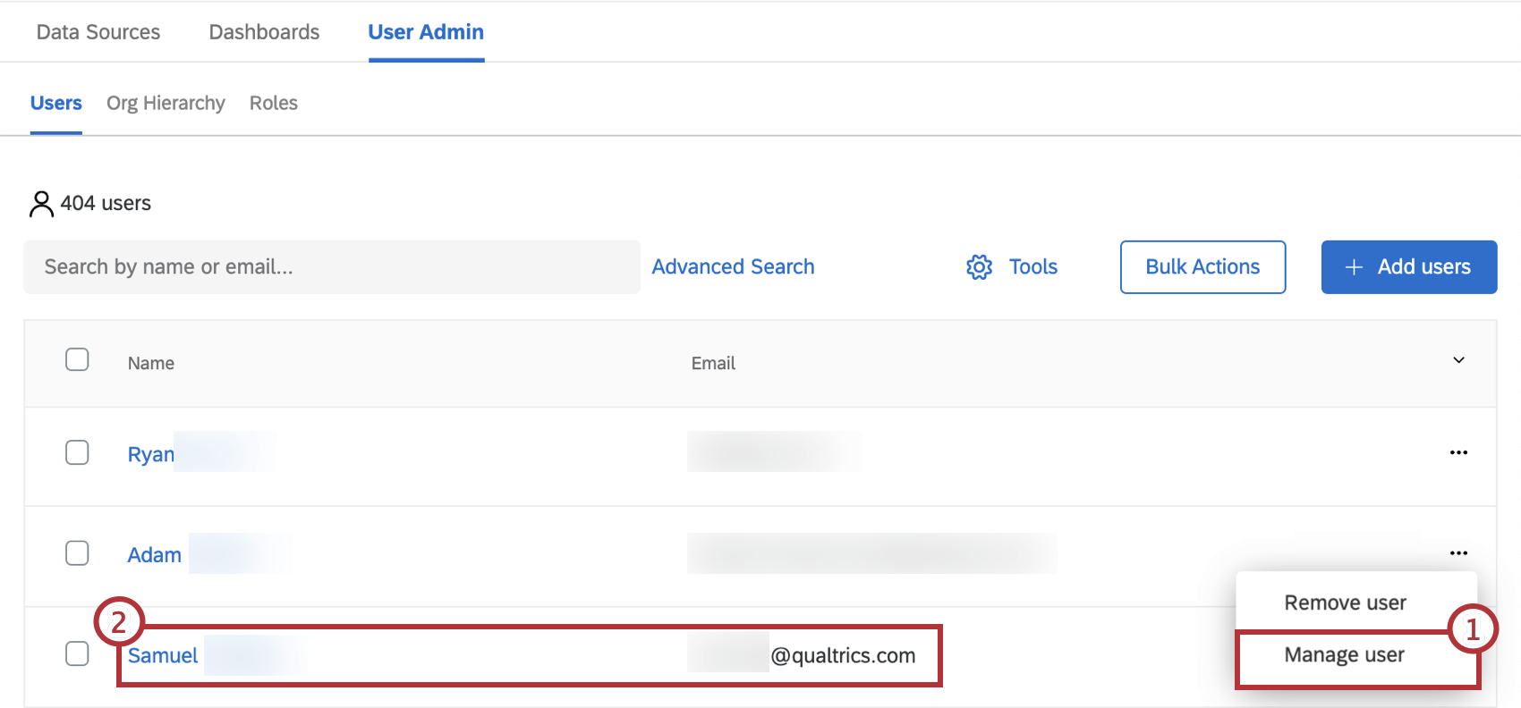Viewport: 1521px width, 708px height.
Task: Open the Bulk Actions dropdown
Action: coord(1202,267)
